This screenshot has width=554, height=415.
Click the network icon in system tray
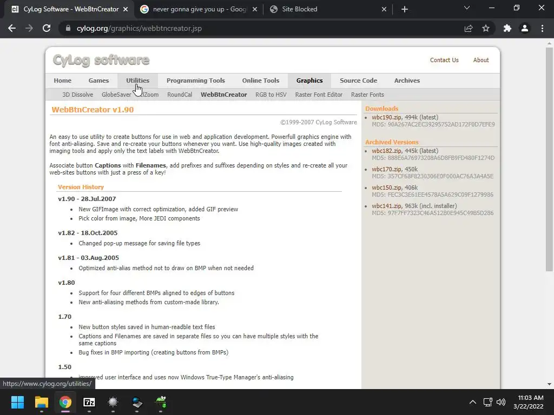488,402
